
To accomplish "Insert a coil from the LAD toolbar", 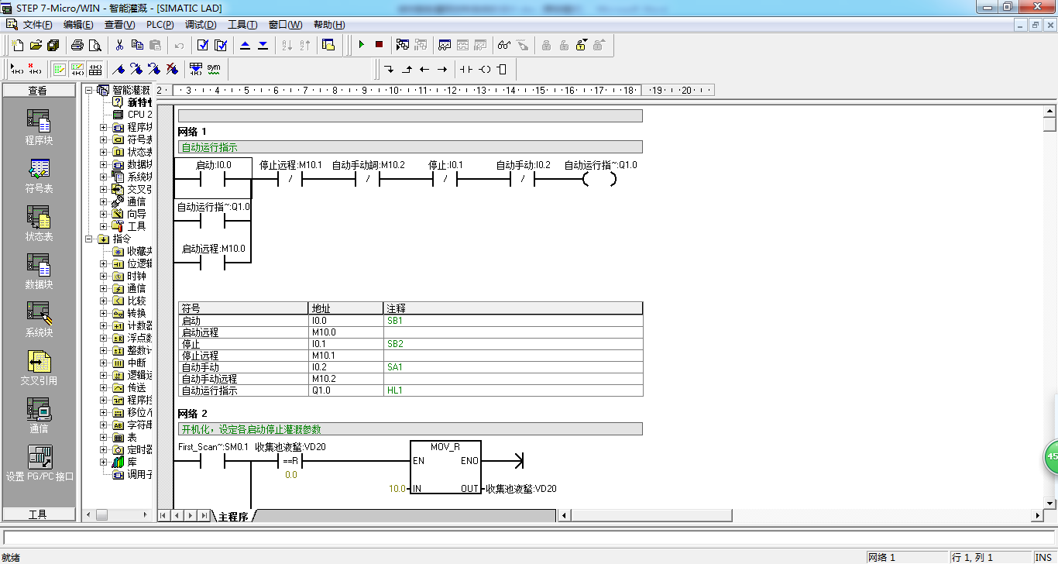I will click(484, 69).
